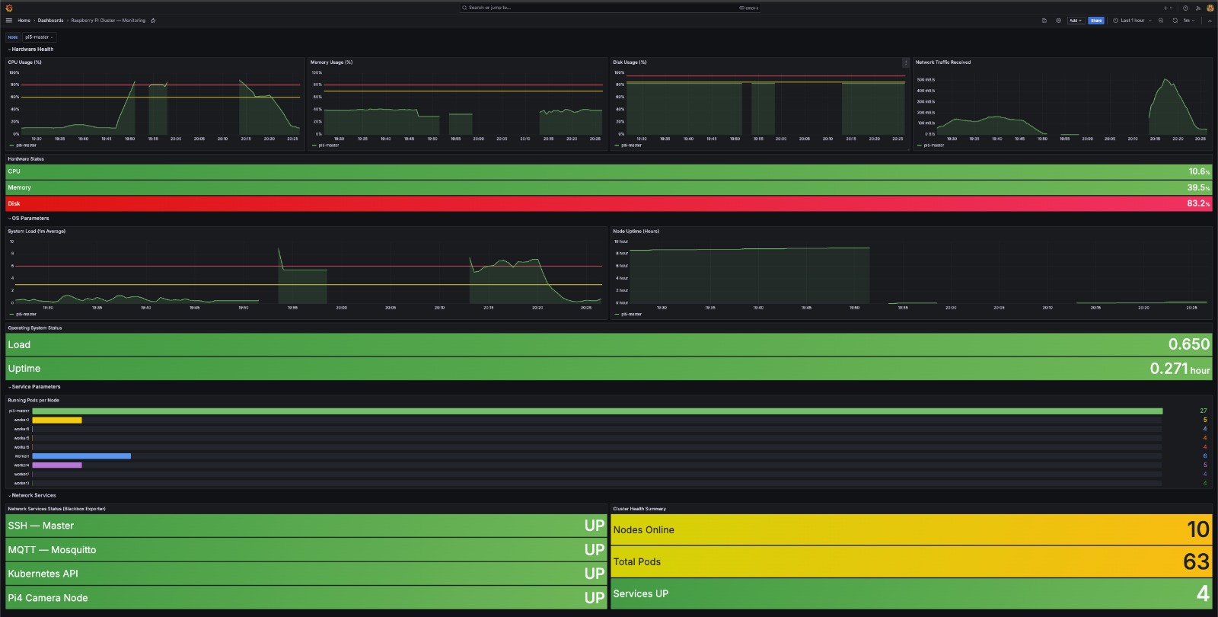Collapse the top toolbar chevron
The width and height of the screenshot is (1218, 617).
(1210, 21)
